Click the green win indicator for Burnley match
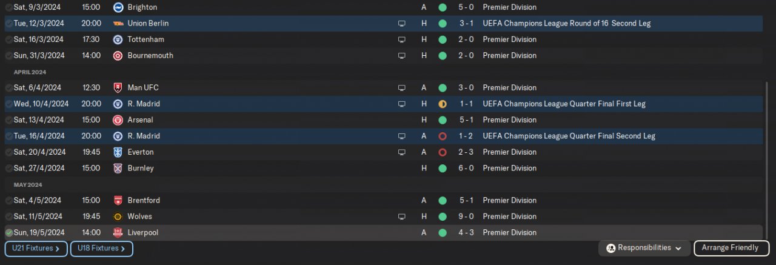776x265 pixels. coord(443,168)
